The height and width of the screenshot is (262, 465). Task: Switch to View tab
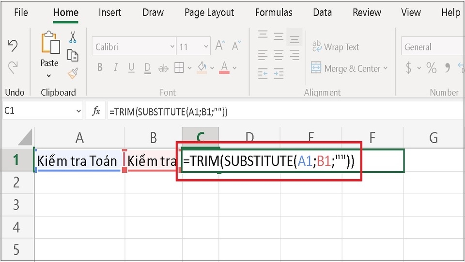(411, 13)
